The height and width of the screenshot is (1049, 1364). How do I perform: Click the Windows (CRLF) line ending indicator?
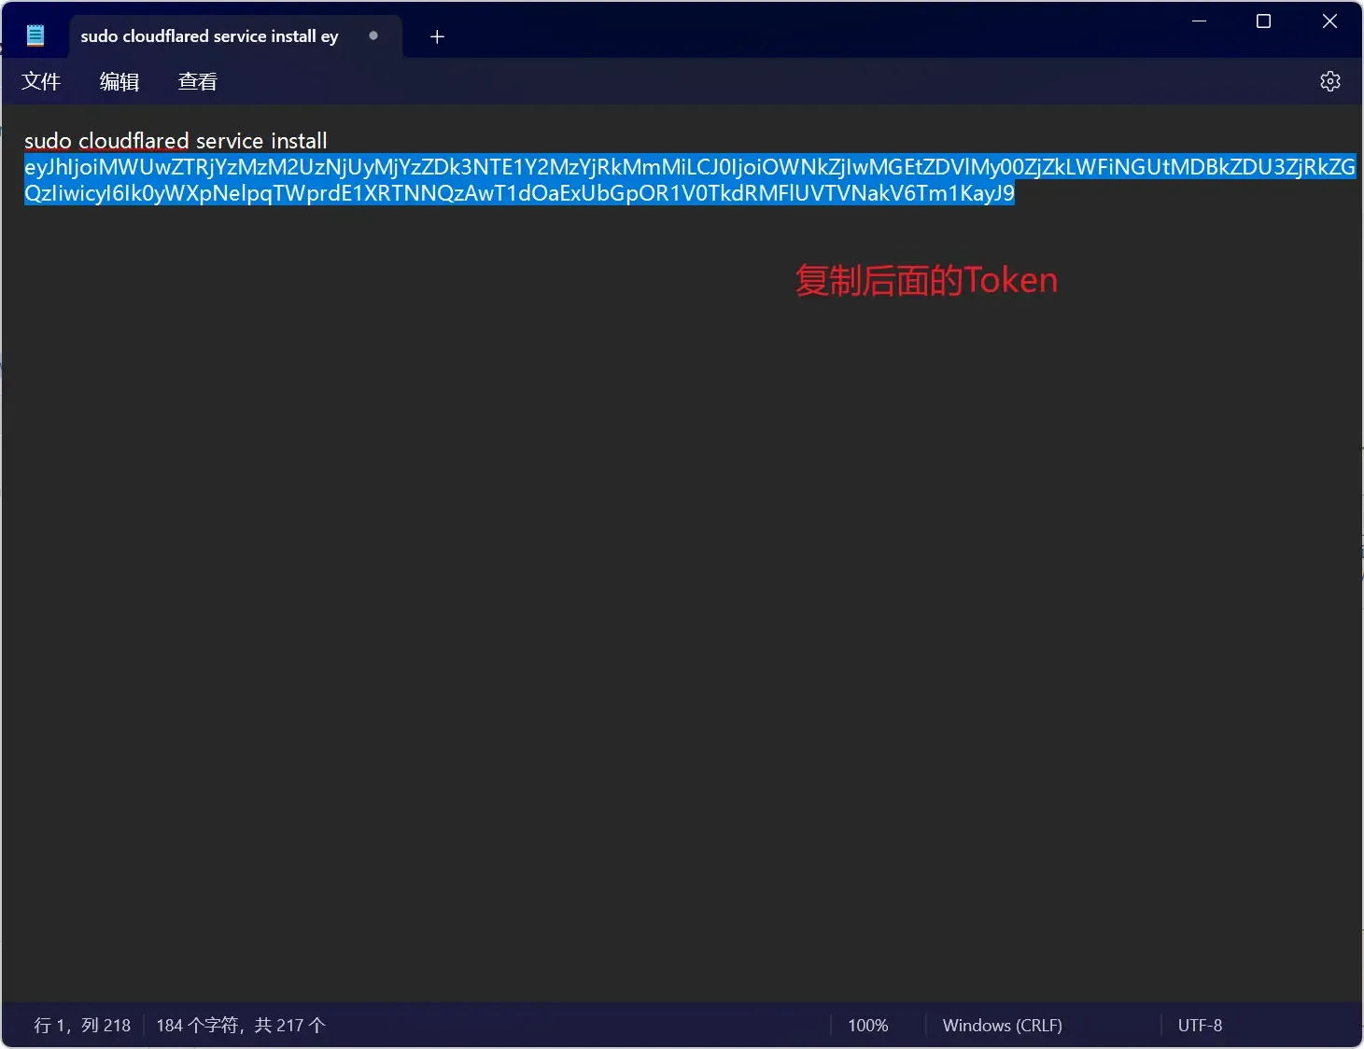[1002, 1025]
